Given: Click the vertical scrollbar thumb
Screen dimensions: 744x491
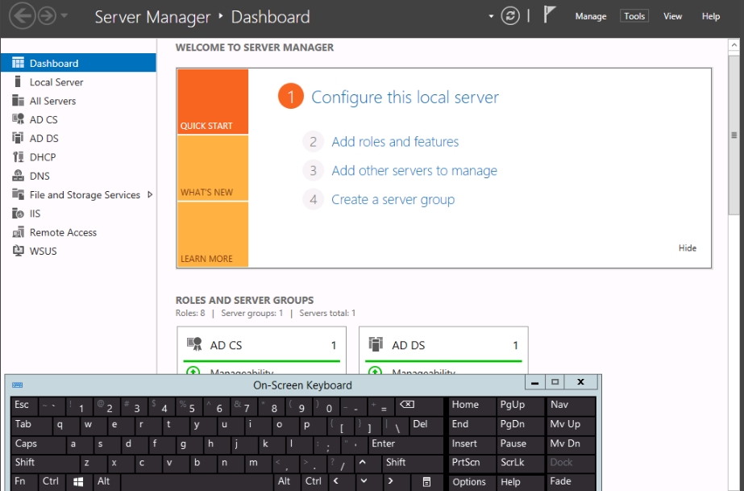Looking at the screenshot, I should pyautogui.click(x=734, y=135).
